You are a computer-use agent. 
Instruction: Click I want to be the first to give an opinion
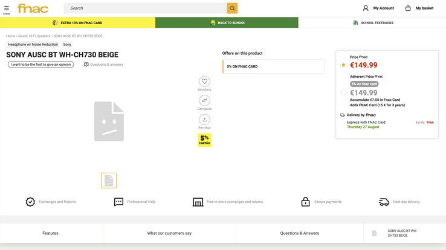(x=40, y=65)
